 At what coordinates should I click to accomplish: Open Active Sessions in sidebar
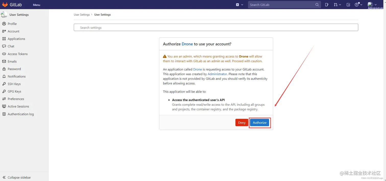click(x=18, y=107)
